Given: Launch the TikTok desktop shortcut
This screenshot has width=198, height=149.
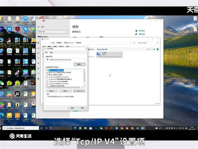Looking at the screenshot, I should click(x=17, y=73).
